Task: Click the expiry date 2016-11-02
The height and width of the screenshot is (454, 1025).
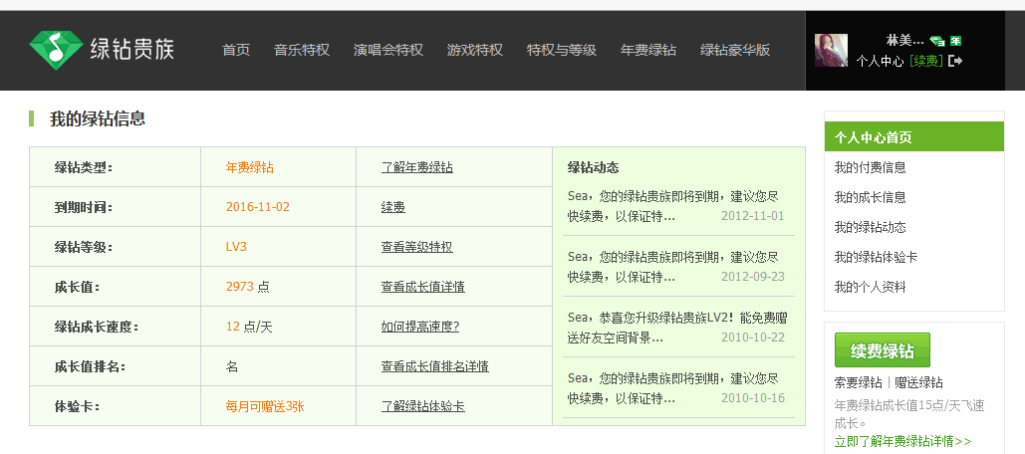Action: 258,207
